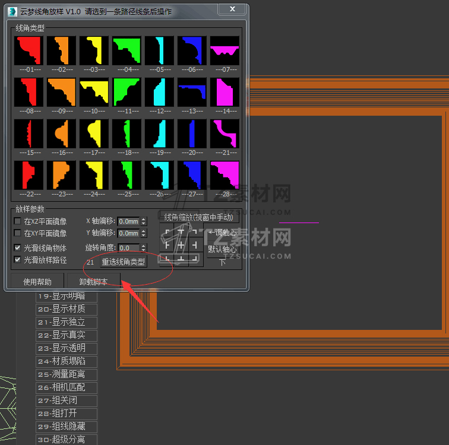Select the green molding profile 11

click(x=127, y=92)
